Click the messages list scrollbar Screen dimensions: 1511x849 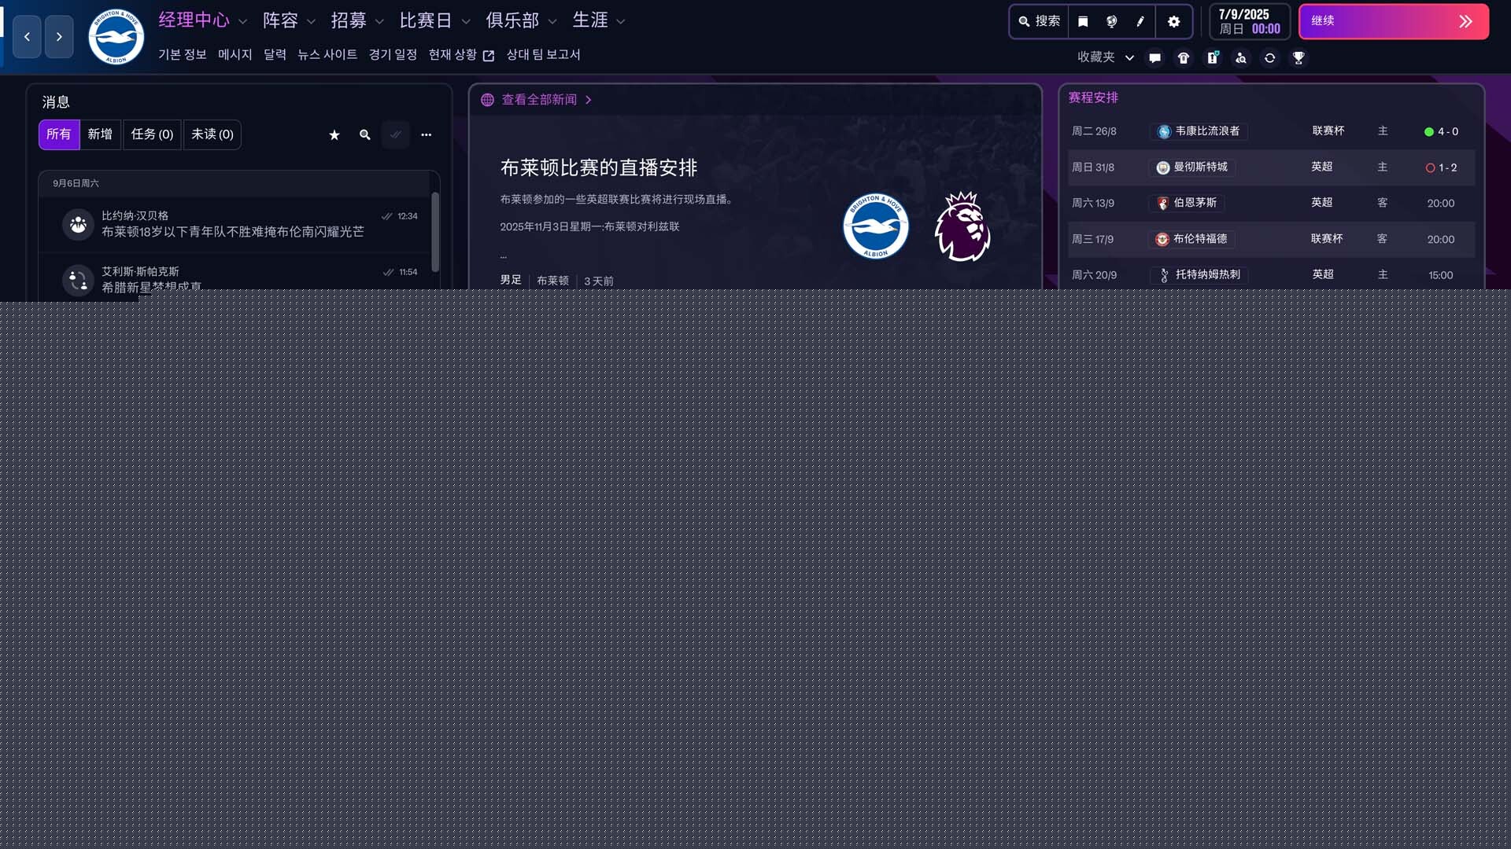435,232
